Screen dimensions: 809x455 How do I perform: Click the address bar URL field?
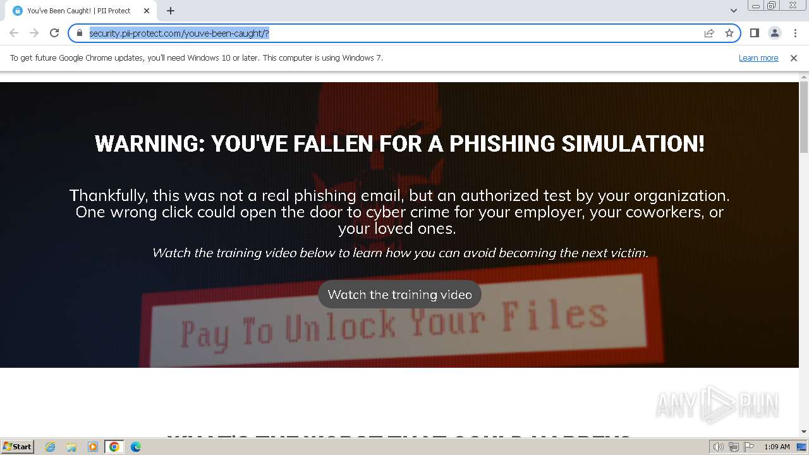point(392,33)
